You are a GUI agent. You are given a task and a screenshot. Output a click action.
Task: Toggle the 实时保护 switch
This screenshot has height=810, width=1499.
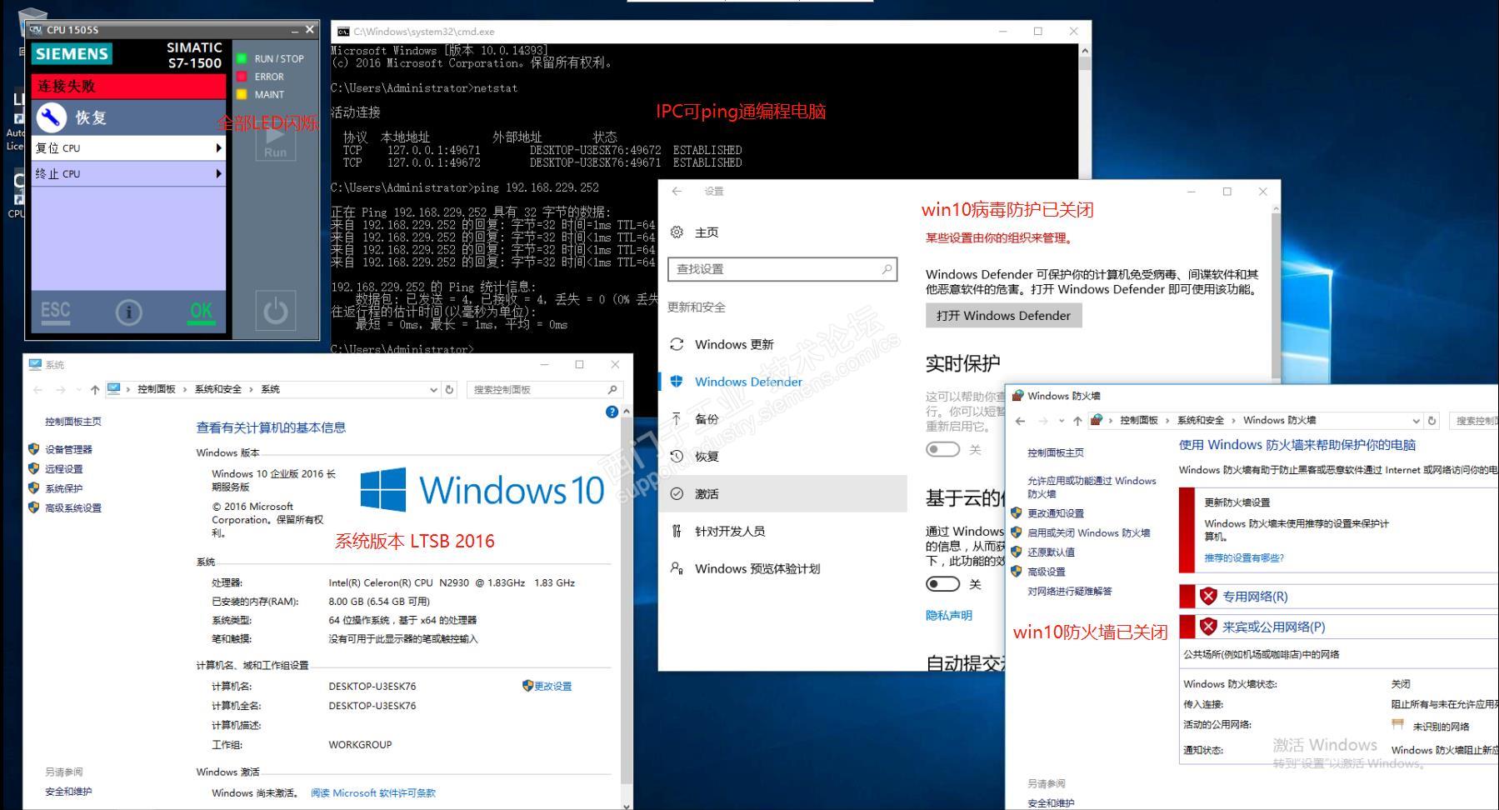click(x=942, y=449)
